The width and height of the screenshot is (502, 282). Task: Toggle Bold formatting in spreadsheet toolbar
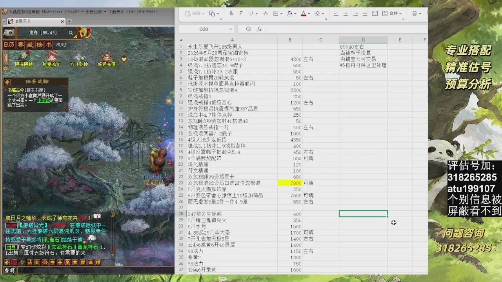click(231, 13)
